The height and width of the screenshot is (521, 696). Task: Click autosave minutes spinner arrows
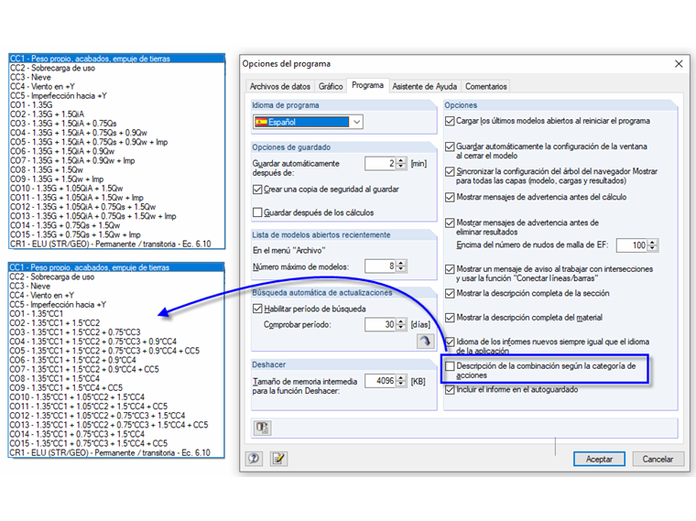[x=401, y=163]
